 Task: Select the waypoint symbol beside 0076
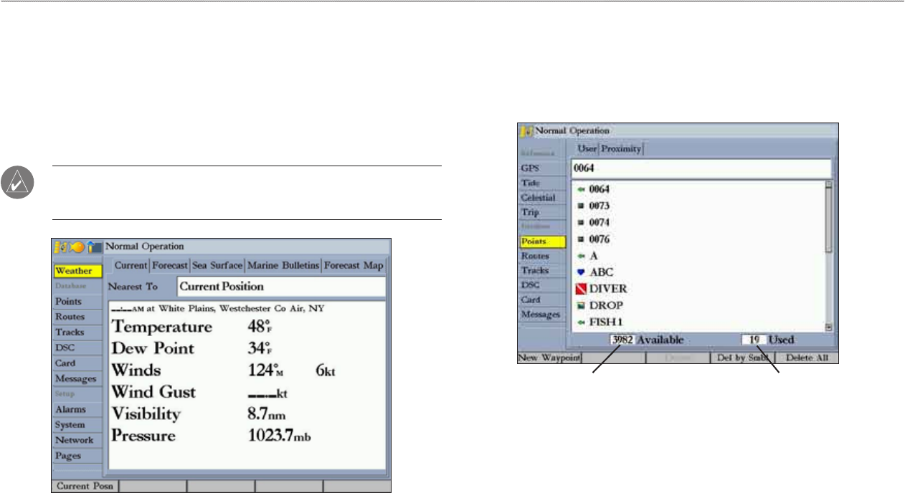tap(581, 239)
